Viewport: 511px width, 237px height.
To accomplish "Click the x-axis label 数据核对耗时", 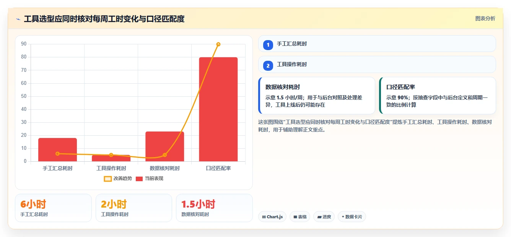I will (164, 168).
